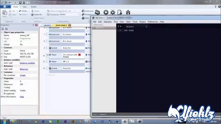Click the alphabetical sort icon in Properties
This screenshot has height=124, width=221.
tap(6, 29)
